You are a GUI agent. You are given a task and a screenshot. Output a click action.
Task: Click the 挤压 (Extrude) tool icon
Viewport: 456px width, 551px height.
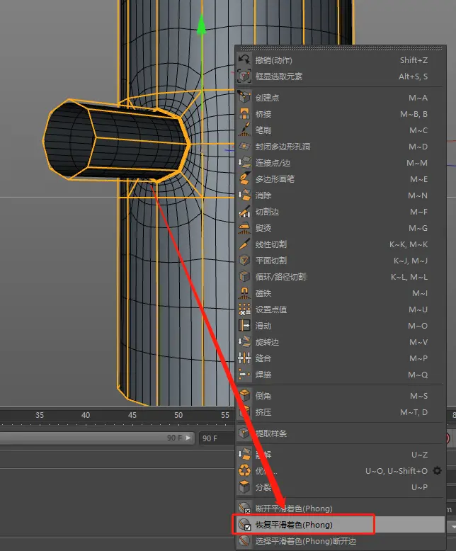coord(244,412)
